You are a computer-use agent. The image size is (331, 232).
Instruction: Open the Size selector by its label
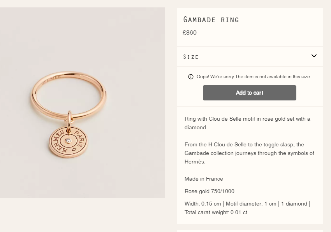[x=191, y=57]
